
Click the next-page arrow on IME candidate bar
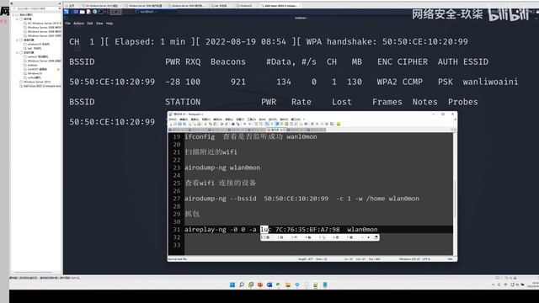369,237
